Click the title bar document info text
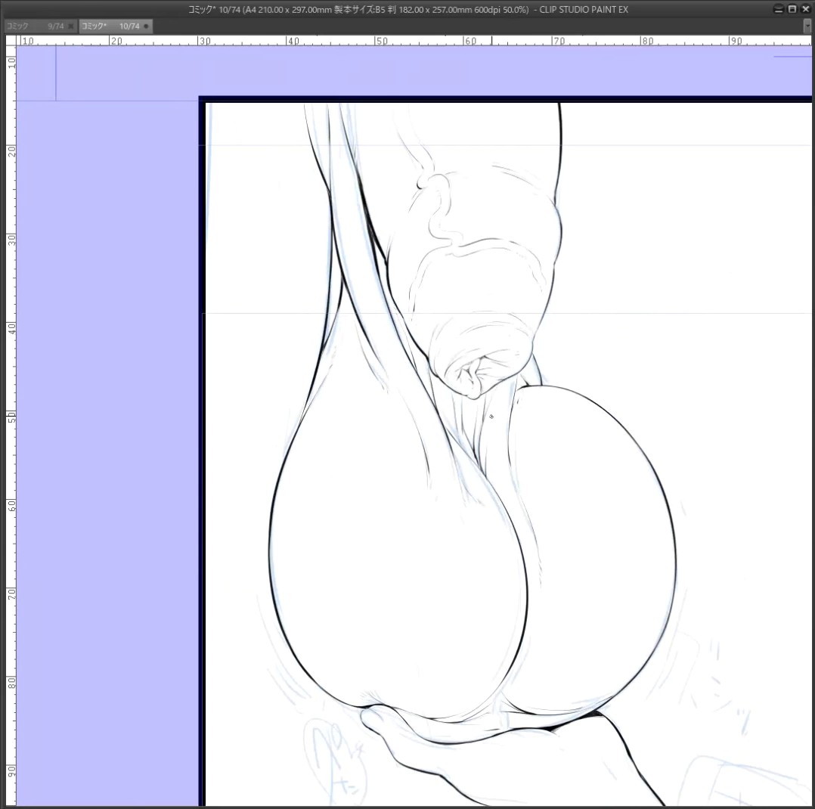The width and height of the screenshot is (815, 809). pos(408,9)
